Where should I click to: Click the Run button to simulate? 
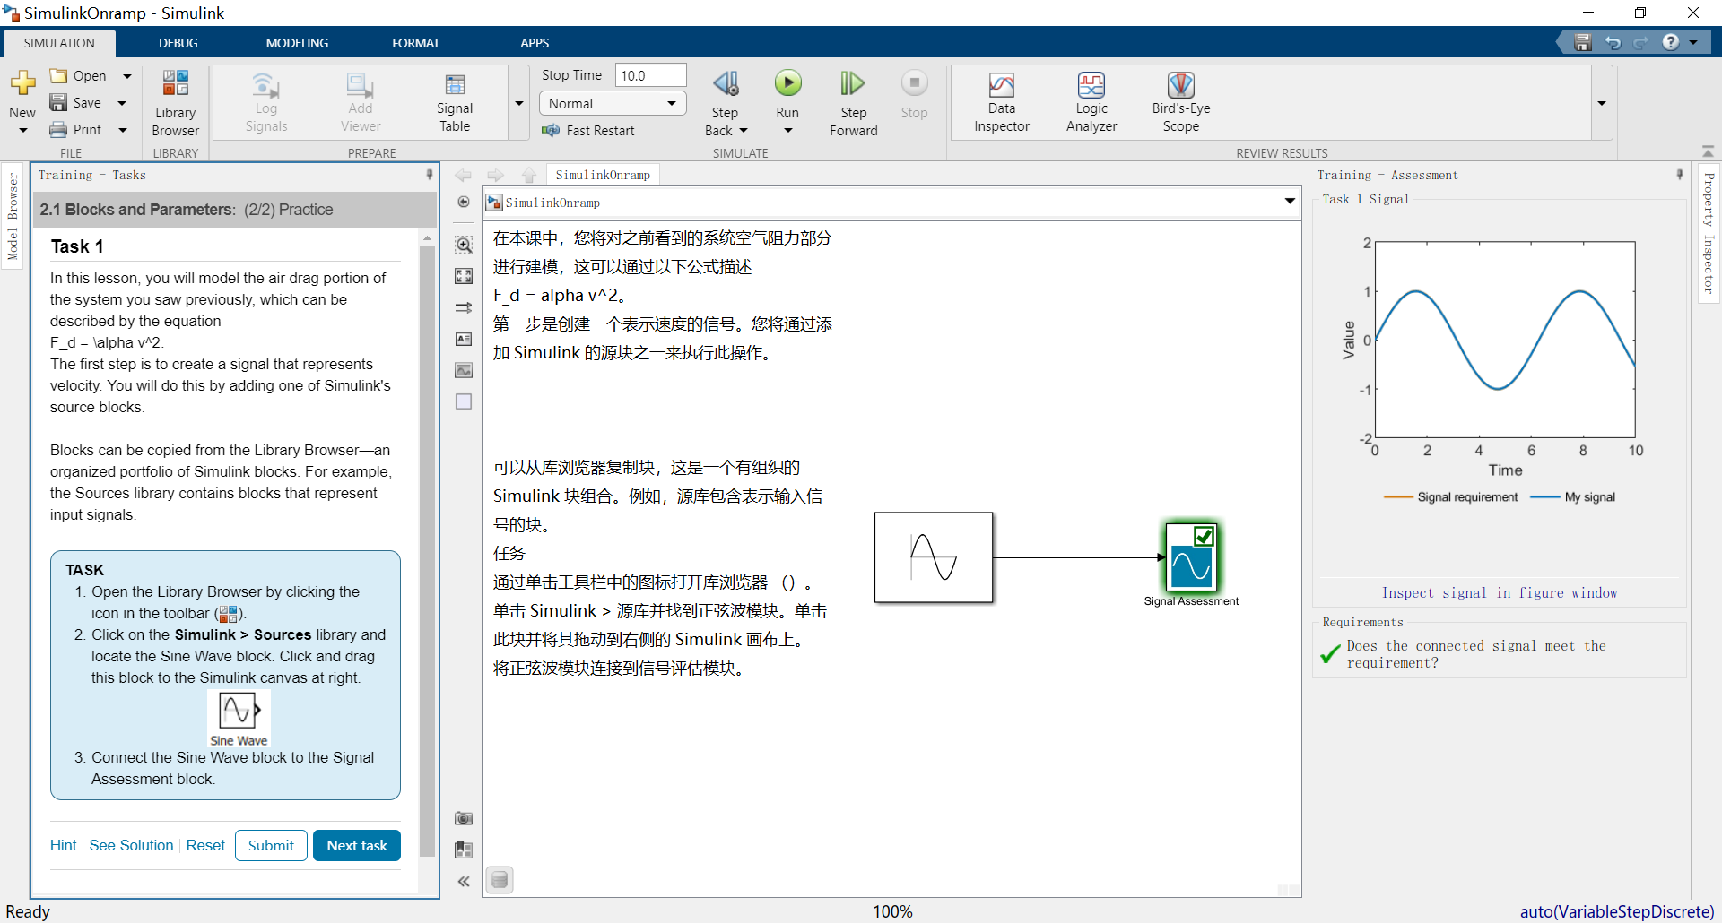[787, 82]
